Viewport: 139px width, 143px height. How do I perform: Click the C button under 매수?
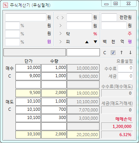point(10,76)
